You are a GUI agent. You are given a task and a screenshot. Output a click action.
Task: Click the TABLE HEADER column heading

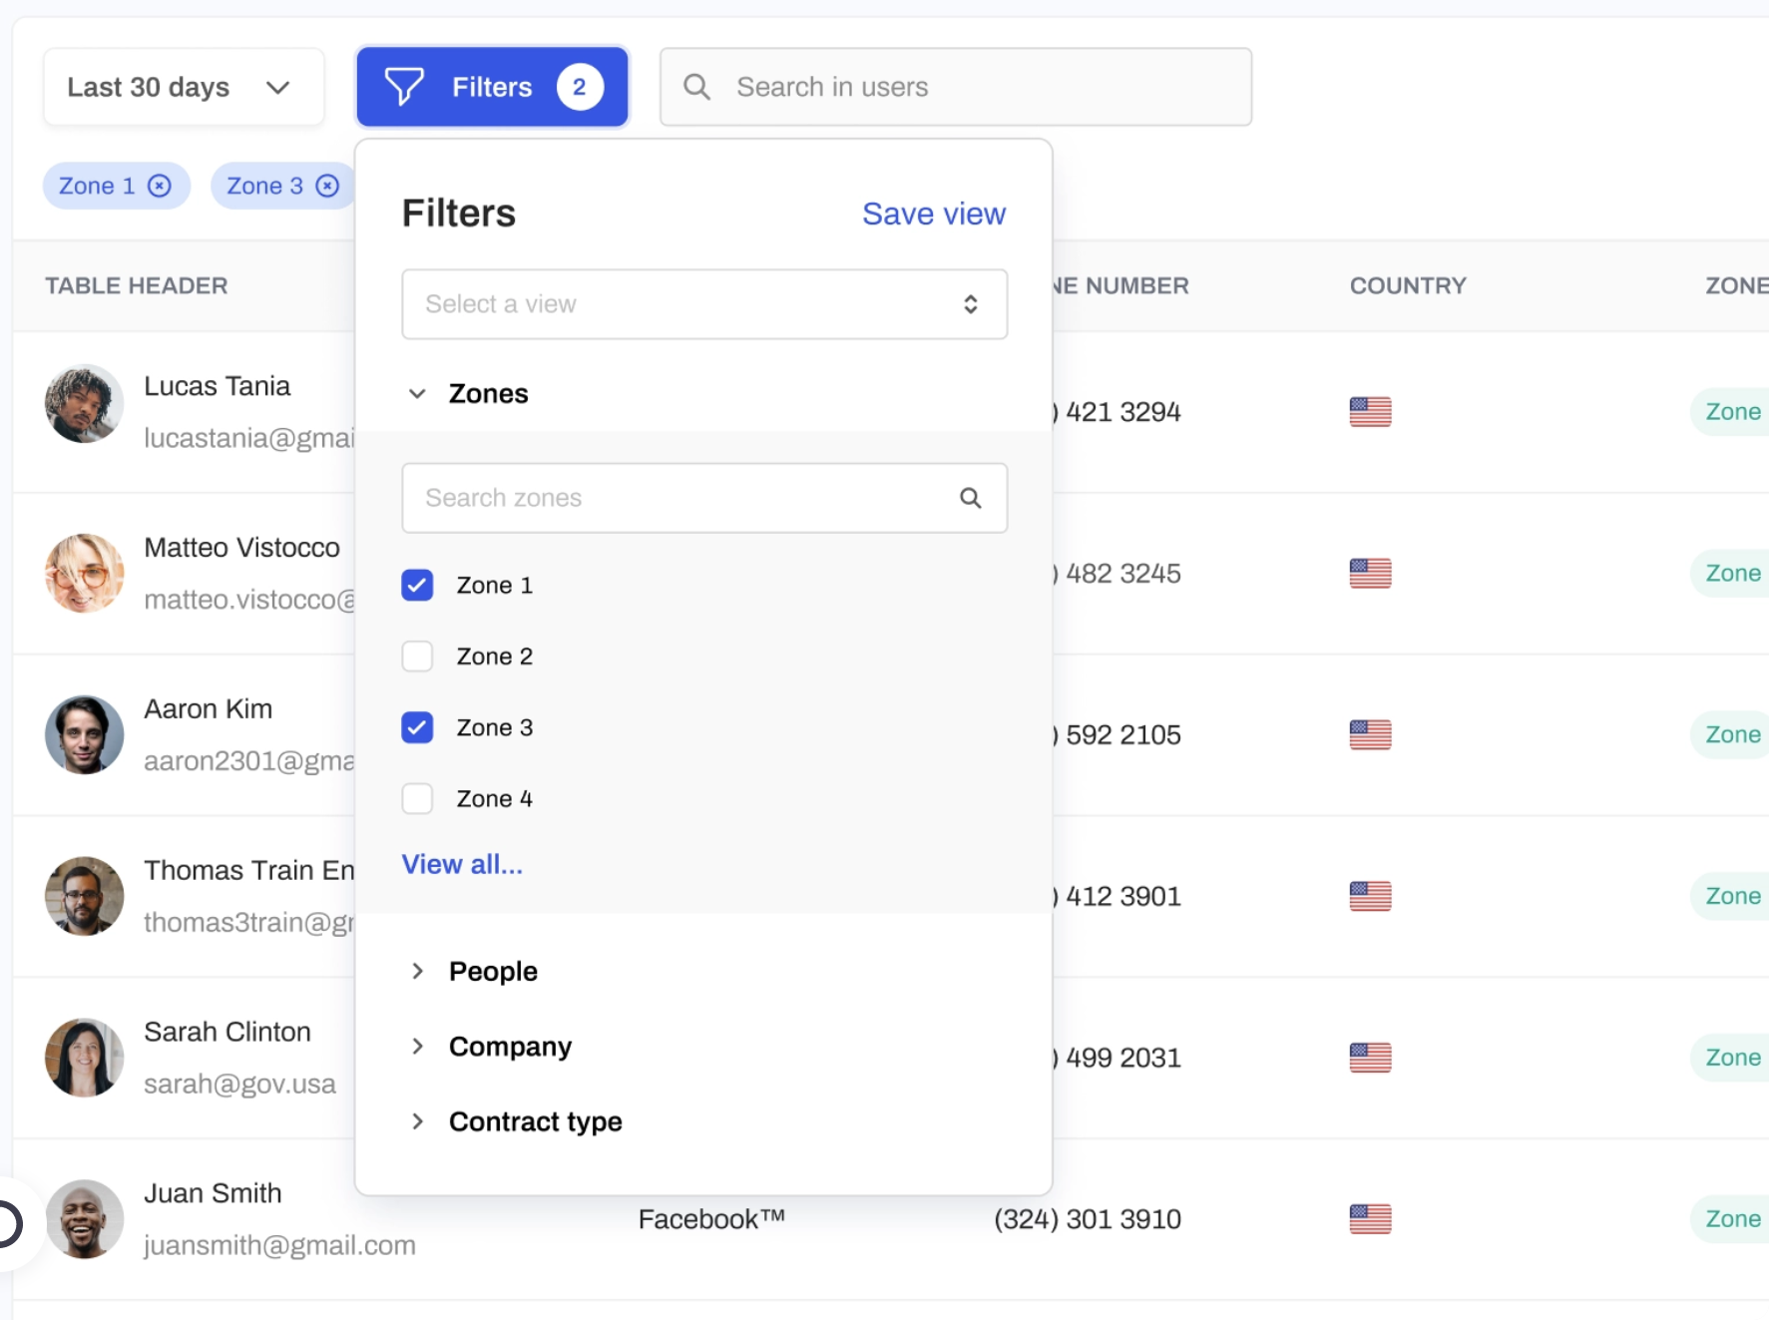pos(137,285)
